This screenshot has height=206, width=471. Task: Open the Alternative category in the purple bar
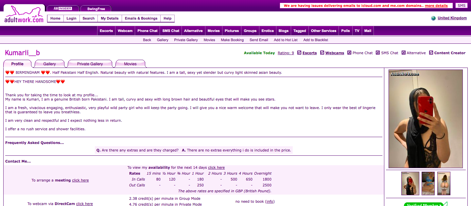pyautogui.click(x=193, y=31)
